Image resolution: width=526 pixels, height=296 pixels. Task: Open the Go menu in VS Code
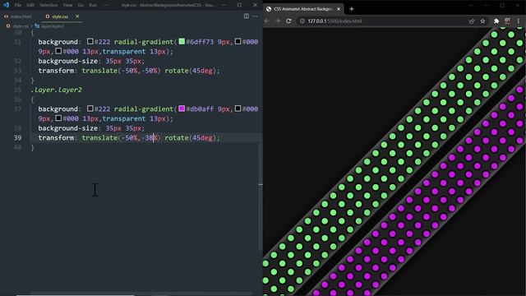click(81, 5)
